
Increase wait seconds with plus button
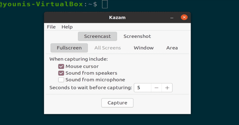point(167,88)
